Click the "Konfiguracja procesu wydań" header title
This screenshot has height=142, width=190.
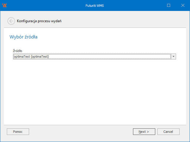[39, 21]
